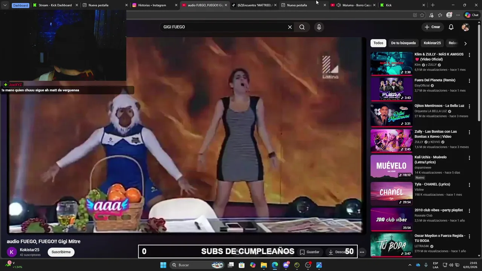This screenshot has width=482, height=271.
Task: Open Microsoft Store taskbar icon
Action: click(x=242, y=265)
